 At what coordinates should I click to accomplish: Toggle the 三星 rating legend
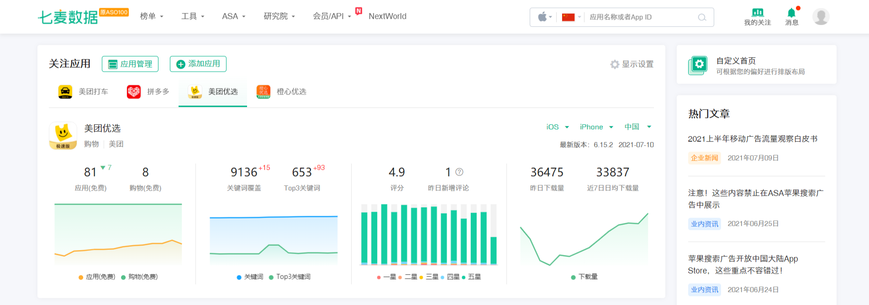[429, 277]
